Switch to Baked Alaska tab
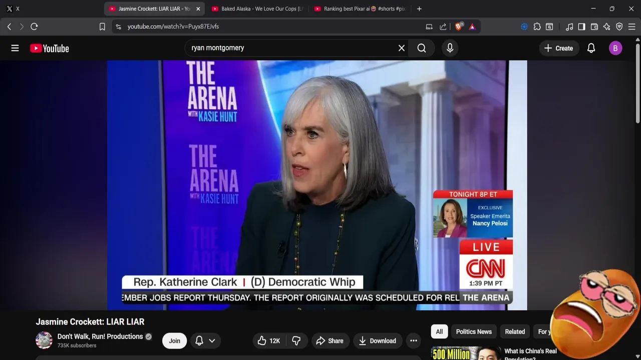This screenshot has width=641, height=360. click(257, 8)
